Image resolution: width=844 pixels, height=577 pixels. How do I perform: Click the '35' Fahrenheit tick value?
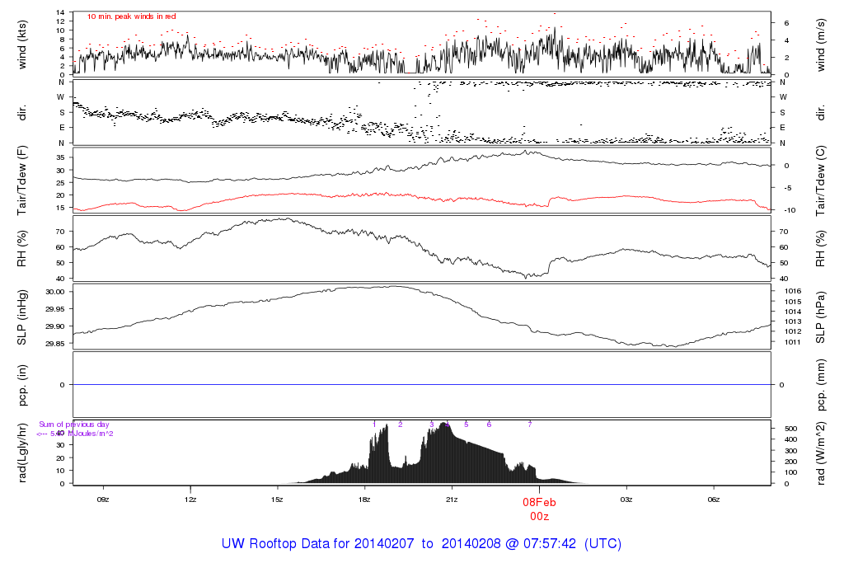click(60, 157)
